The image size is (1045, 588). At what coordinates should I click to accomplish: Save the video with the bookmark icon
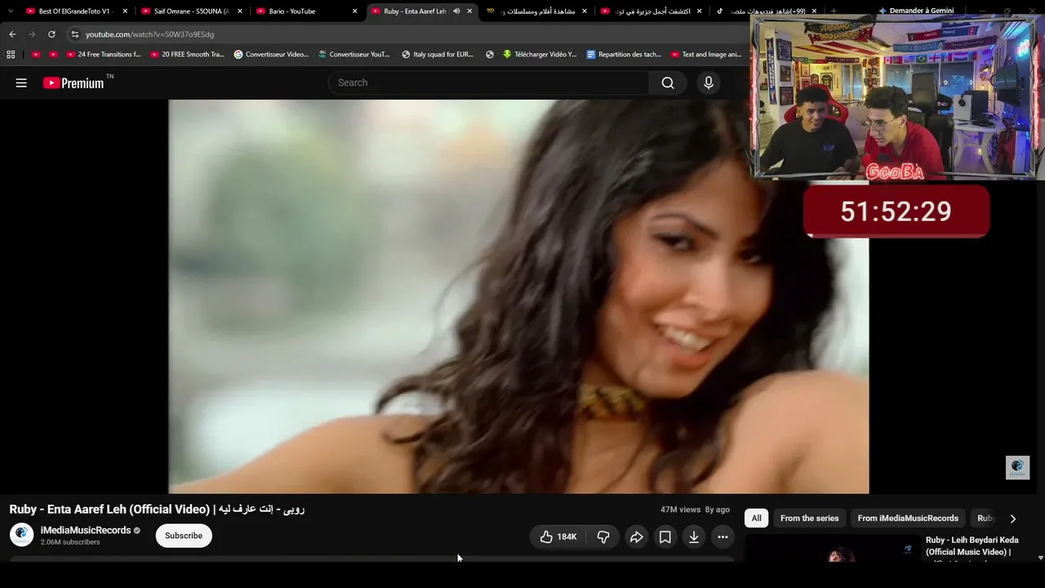pyautogui.click(x=665, y=537)
